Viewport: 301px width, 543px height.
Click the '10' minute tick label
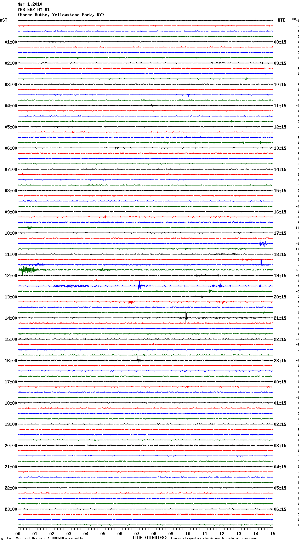pos(188,533)
